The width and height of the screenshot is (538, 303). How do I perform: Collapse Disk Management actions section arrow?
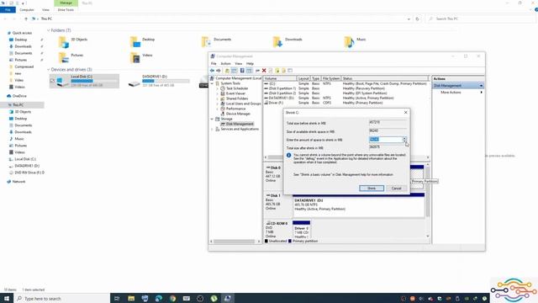coord(481,86)
